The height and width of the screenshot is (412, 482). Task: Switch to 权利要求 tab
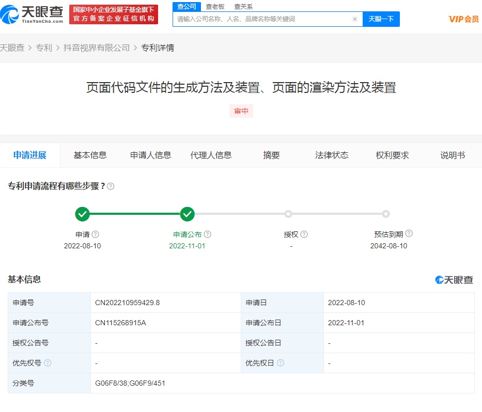click(x=392, y=155)
